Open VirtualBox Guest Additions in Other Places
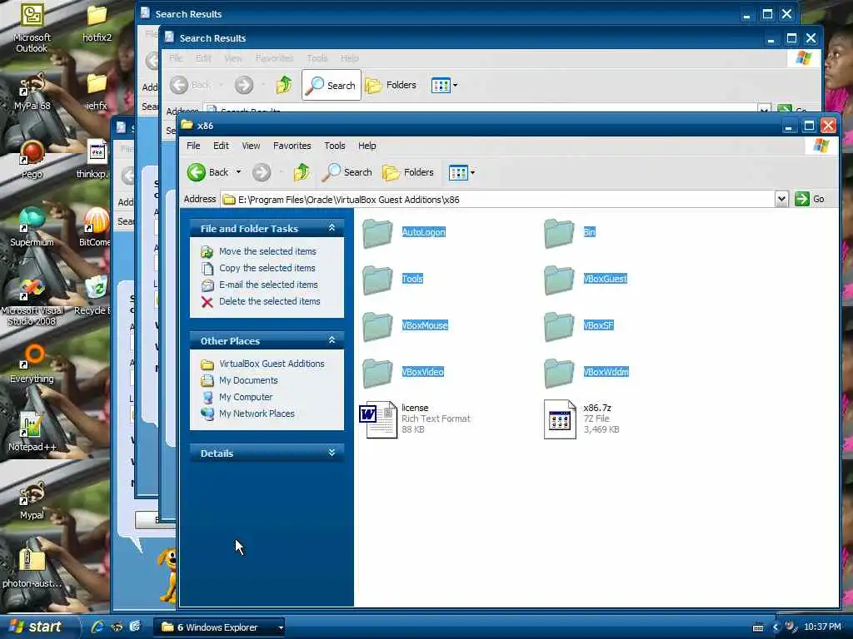Image resolution: width=853 pixels, height=639 pixels. (272, 364)
